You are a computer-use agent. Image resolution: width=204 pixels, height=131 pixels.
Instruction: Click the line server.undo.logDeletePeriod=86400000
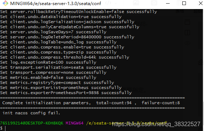(x=67, y=37)
